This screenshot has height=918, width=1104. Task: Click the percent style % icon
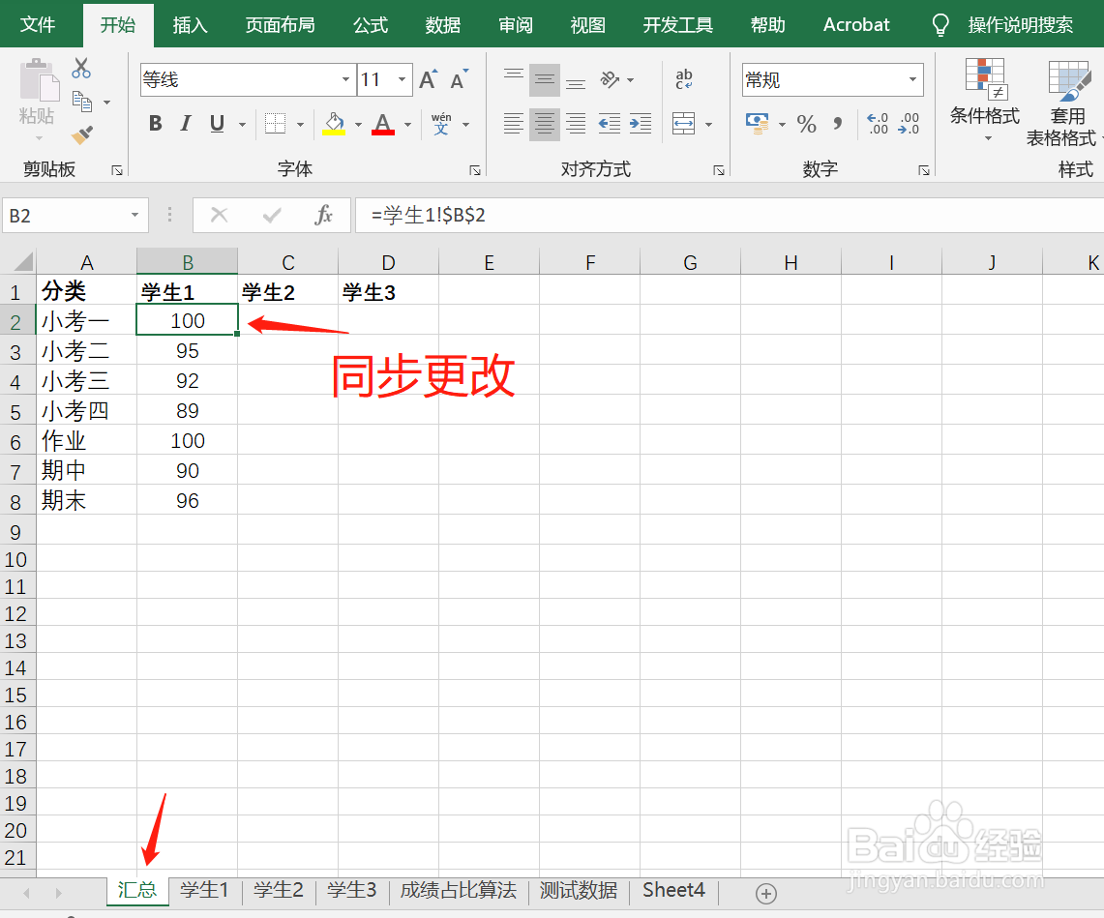[x=807, y=124]
